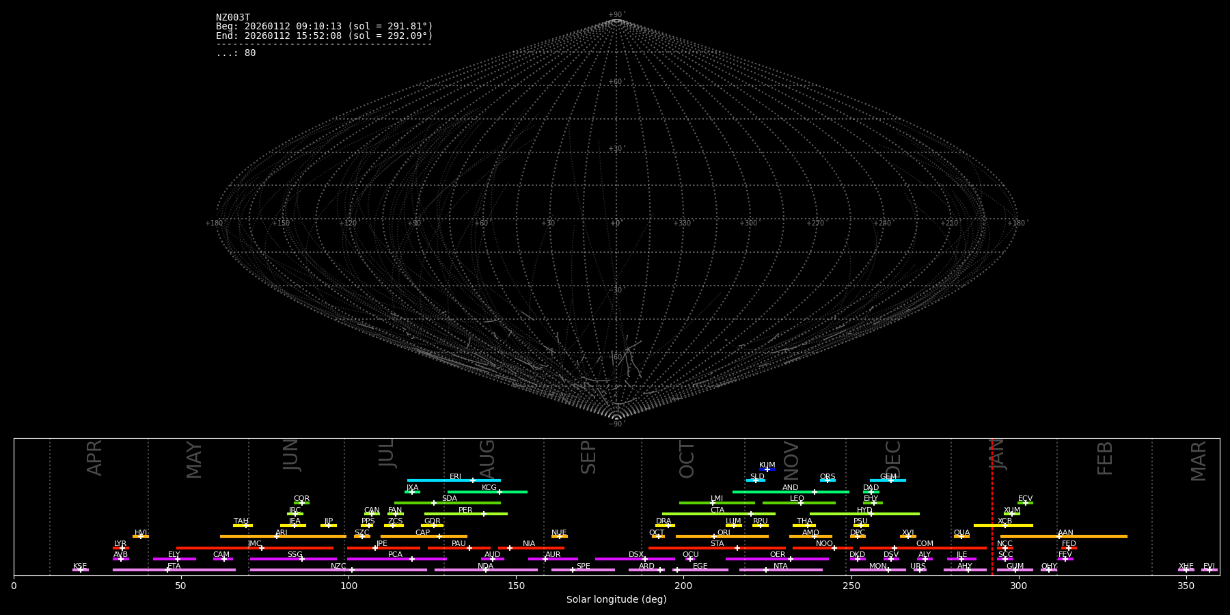The image size is (1230, 615).
Task: Select the AUR shower label
Action: [553, 555]
